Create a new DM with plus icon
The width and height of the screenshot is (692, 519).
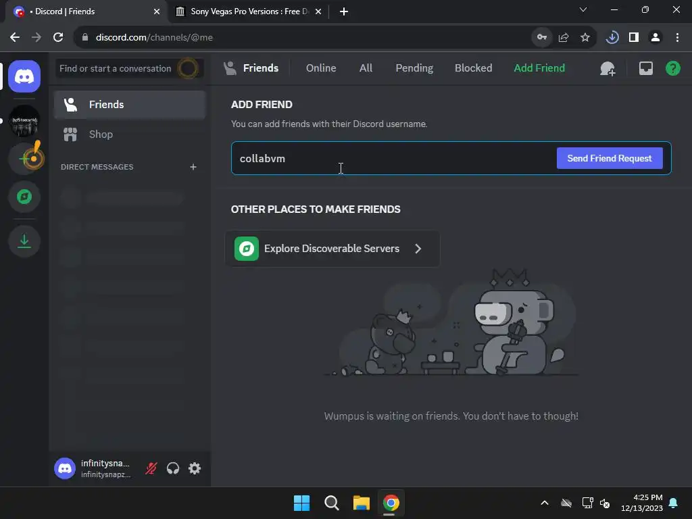(x=193, y=167)
